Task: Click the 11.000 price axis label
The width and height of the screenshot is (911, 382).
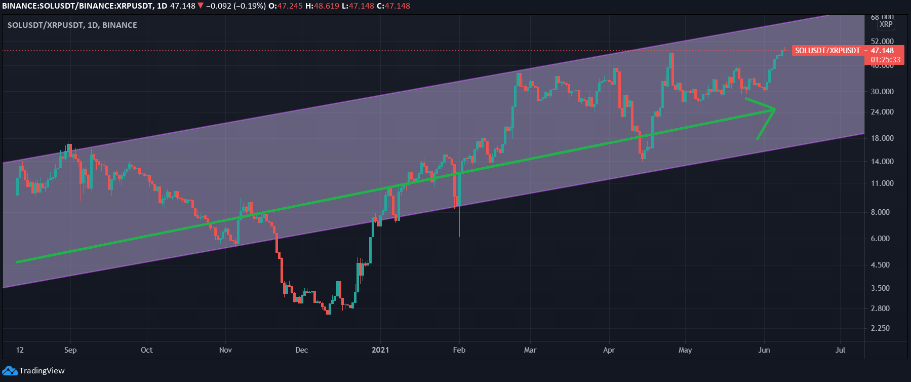Action: [x=882, y=183]
